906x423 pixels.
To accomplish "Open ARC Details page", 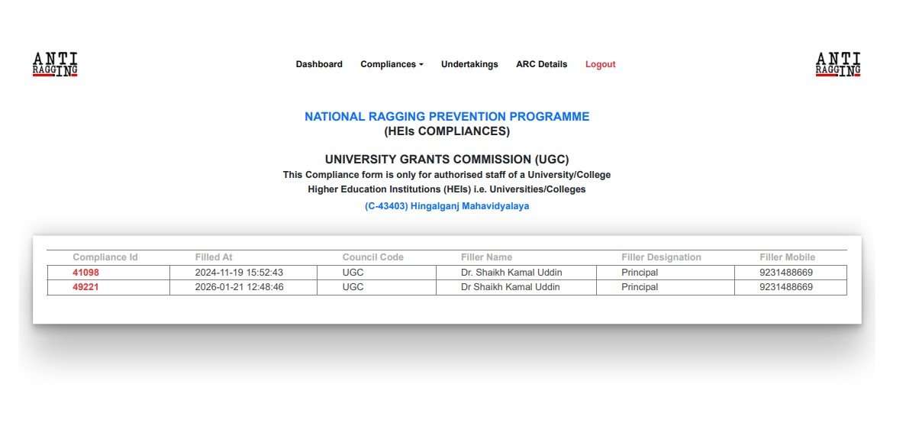I will 541,64.
